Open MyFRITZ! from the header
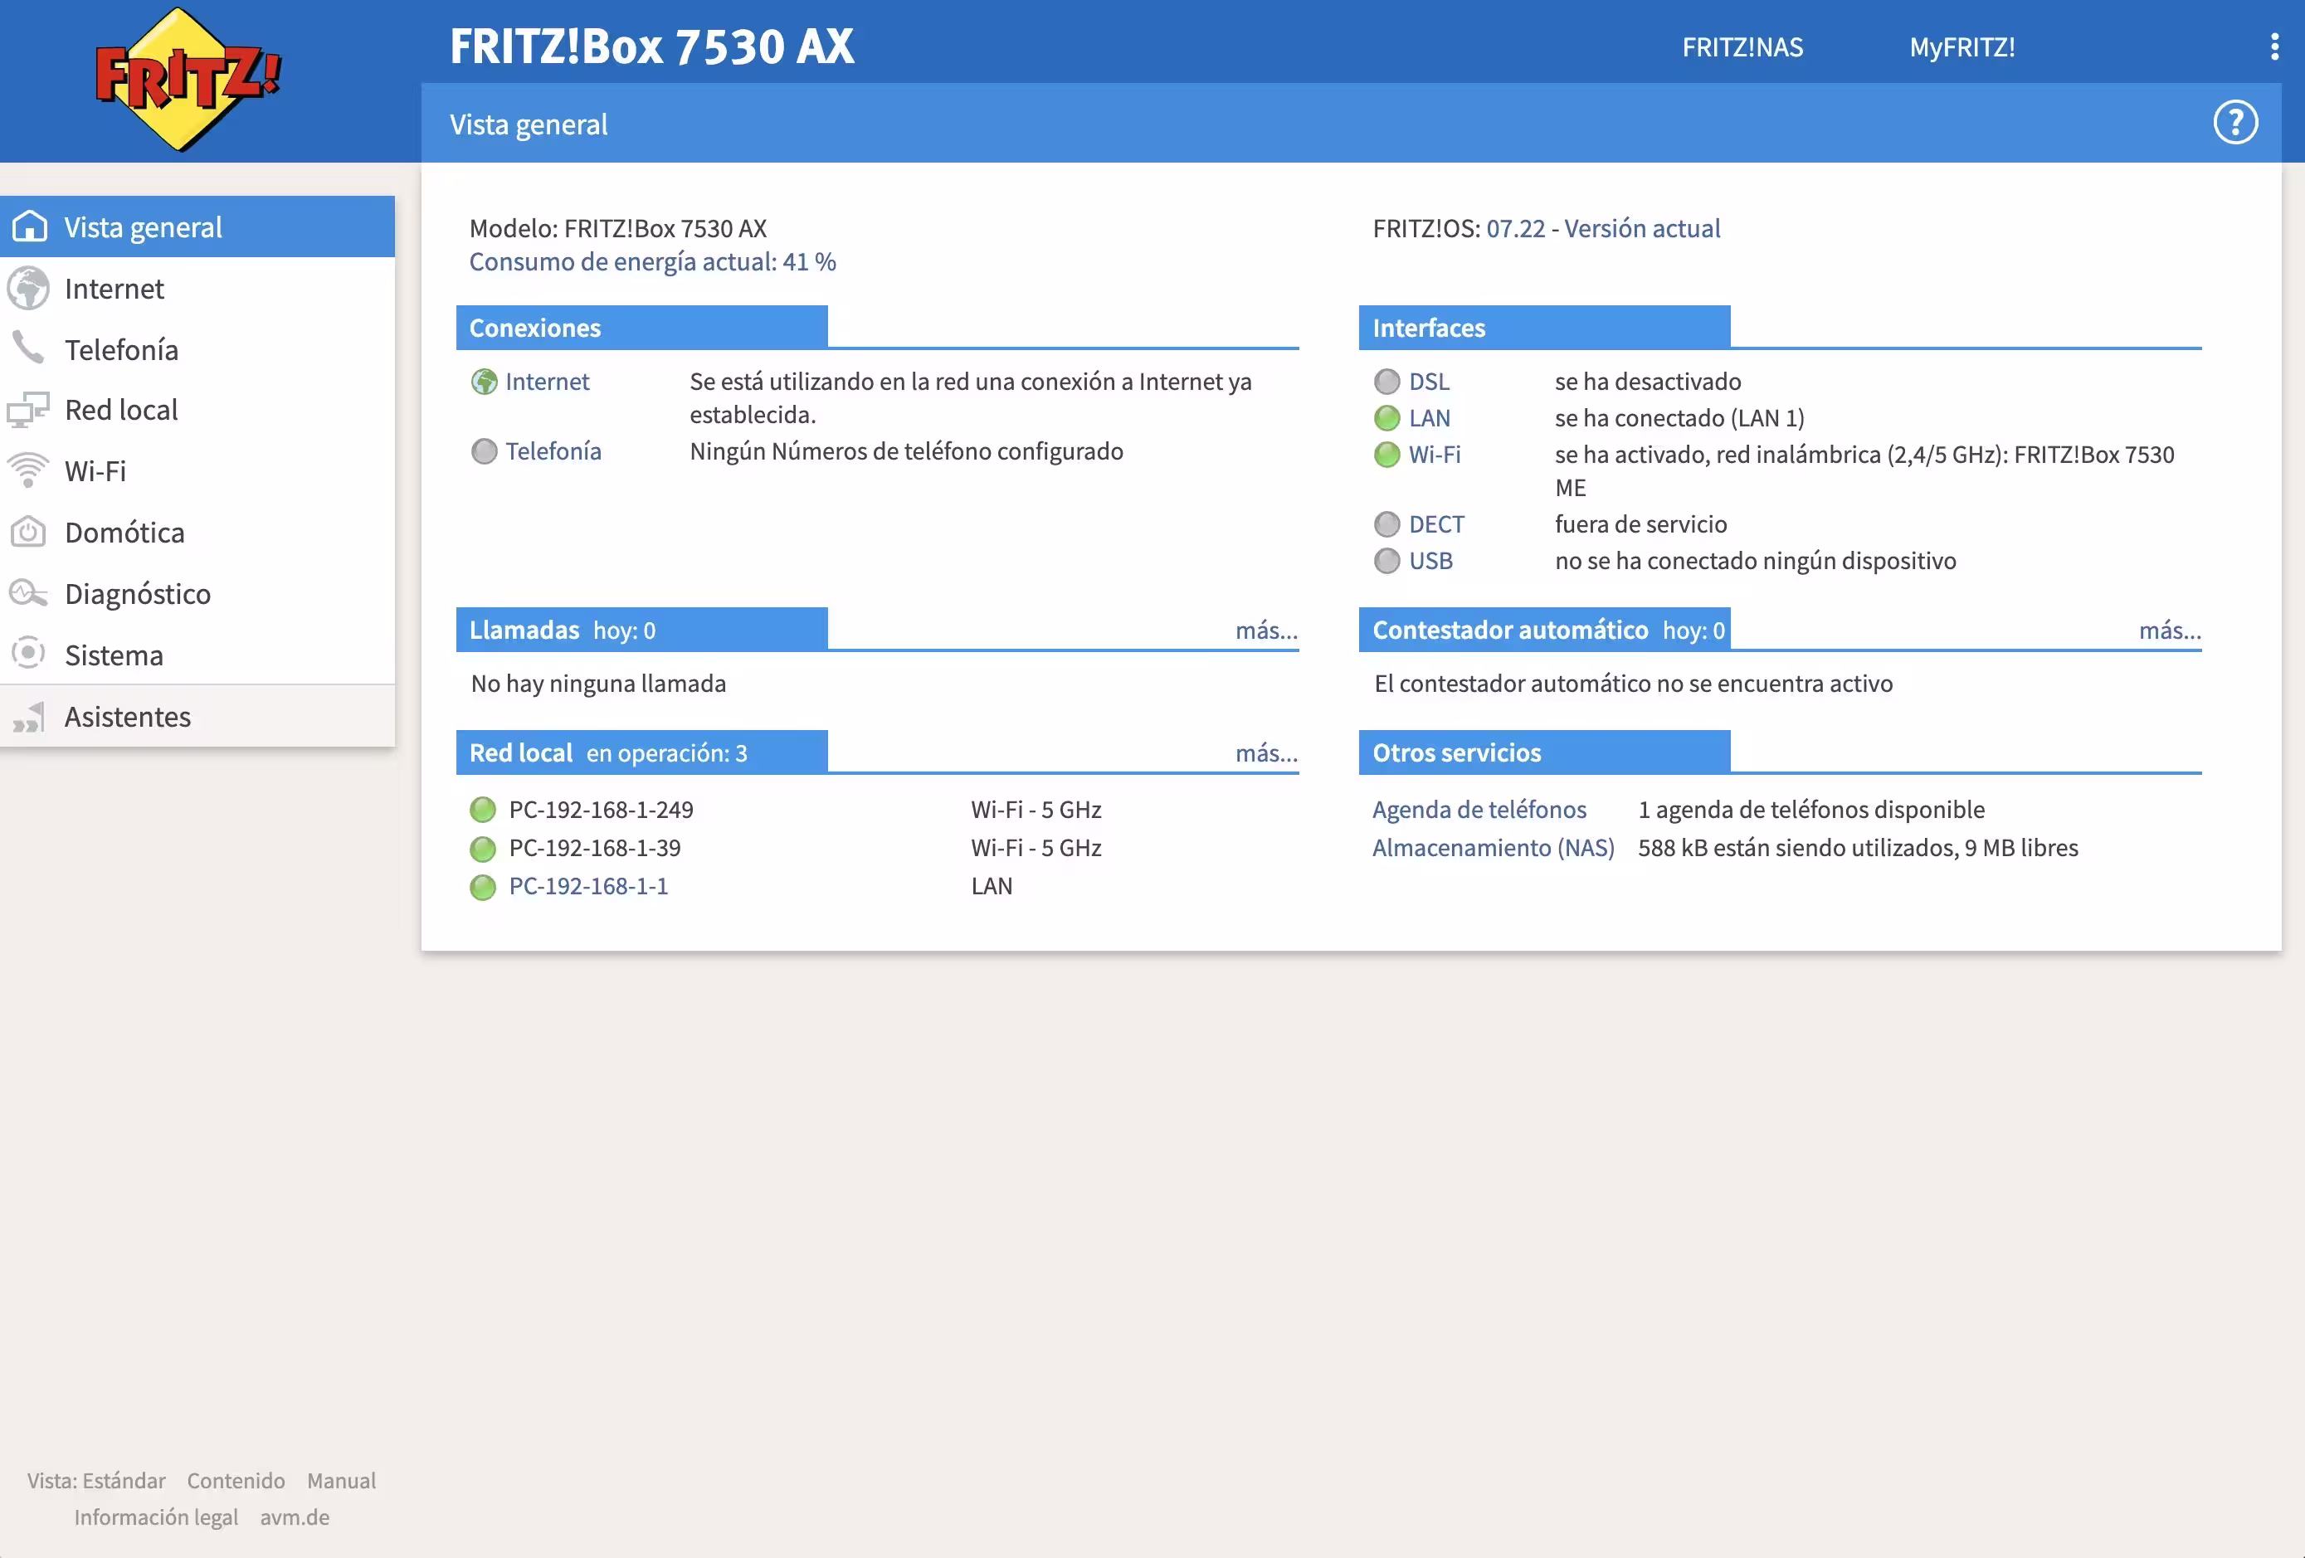Viewport: 2305px width, 1558px height. [1961, 46]
